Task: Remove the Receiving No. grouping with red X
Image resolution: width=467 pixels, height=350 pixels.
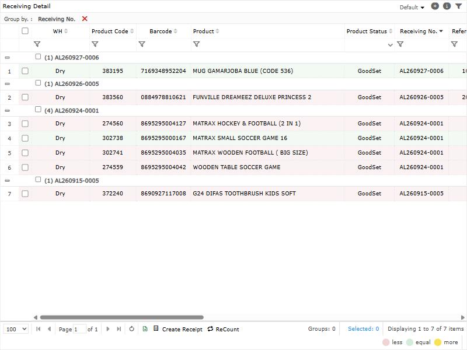Action: point(85,19)
